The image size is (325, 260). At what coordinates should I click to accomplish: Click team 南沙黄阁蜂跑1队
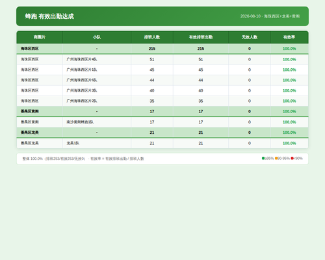click(x=80, y=122)
